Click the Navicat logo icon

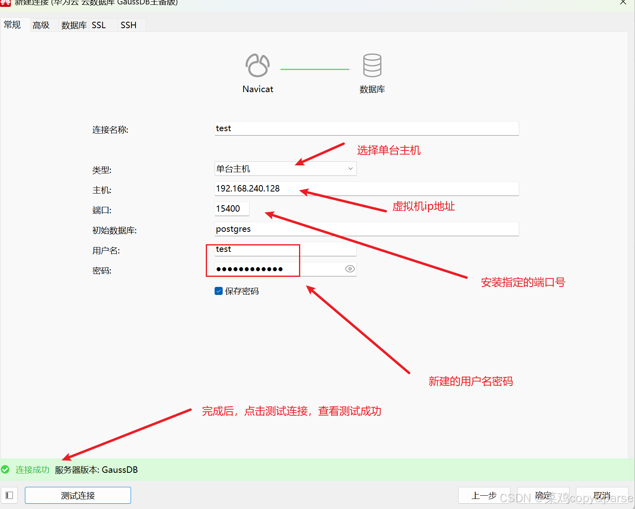coord(258,65)
